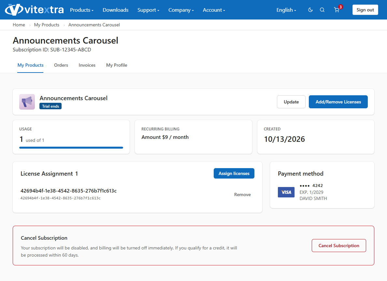
Task: Click the Amount $9 / month text
Action: pos(165,137)
